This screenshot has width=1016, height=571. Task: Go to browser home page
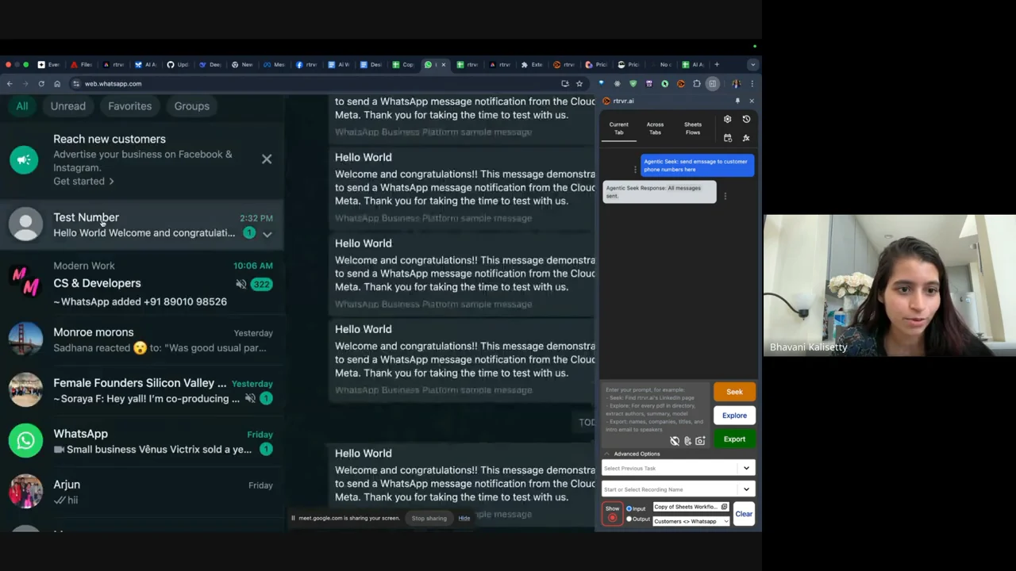[x=57, y=83]
